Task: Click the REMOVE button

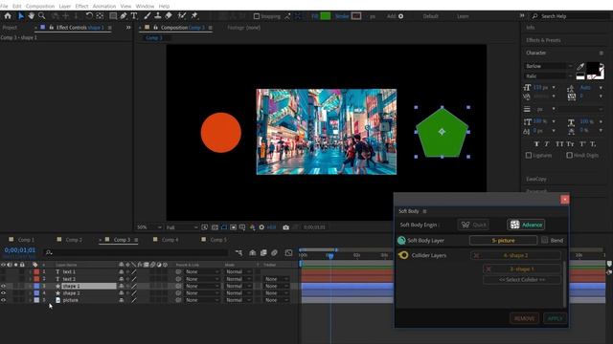Action: [x=524, y=318]
